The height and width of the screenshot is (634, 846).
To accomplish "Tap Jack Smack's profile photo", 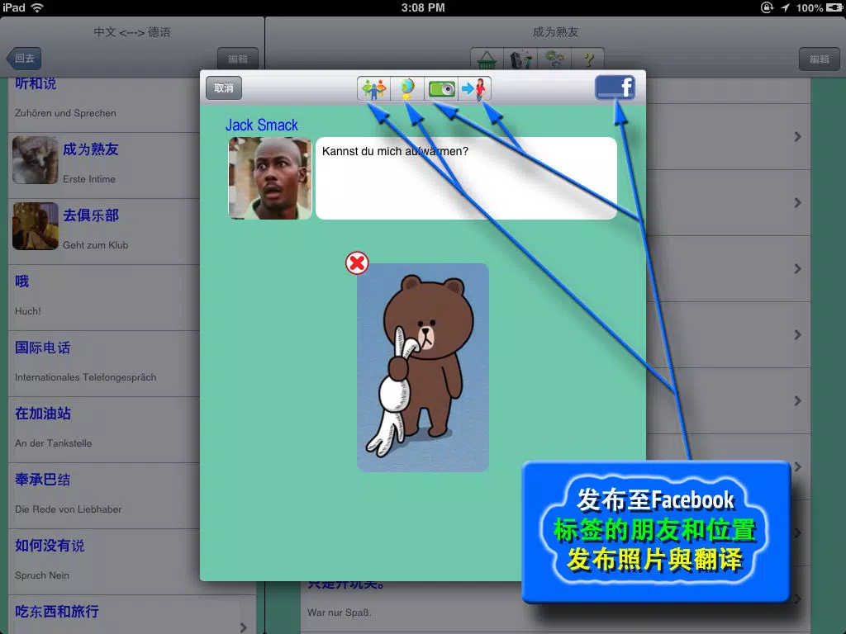I will [270, 178].
